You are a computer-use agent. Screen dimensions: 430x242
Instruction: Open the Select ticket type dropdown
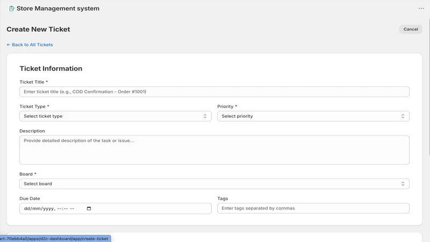(x=115, y=116)
